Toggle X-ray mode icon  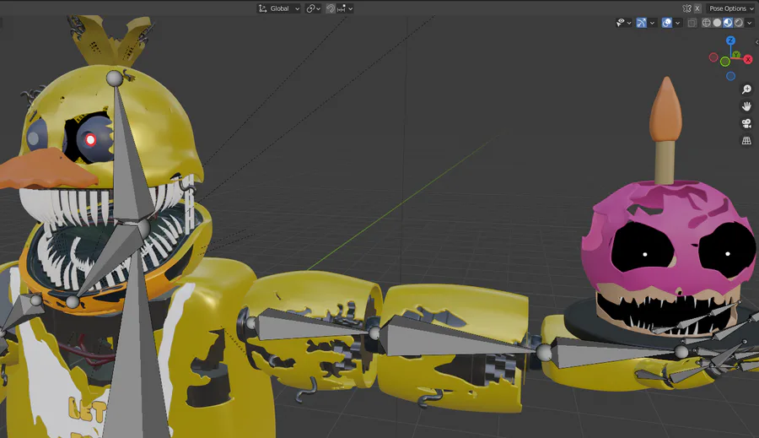click(692, 23)
